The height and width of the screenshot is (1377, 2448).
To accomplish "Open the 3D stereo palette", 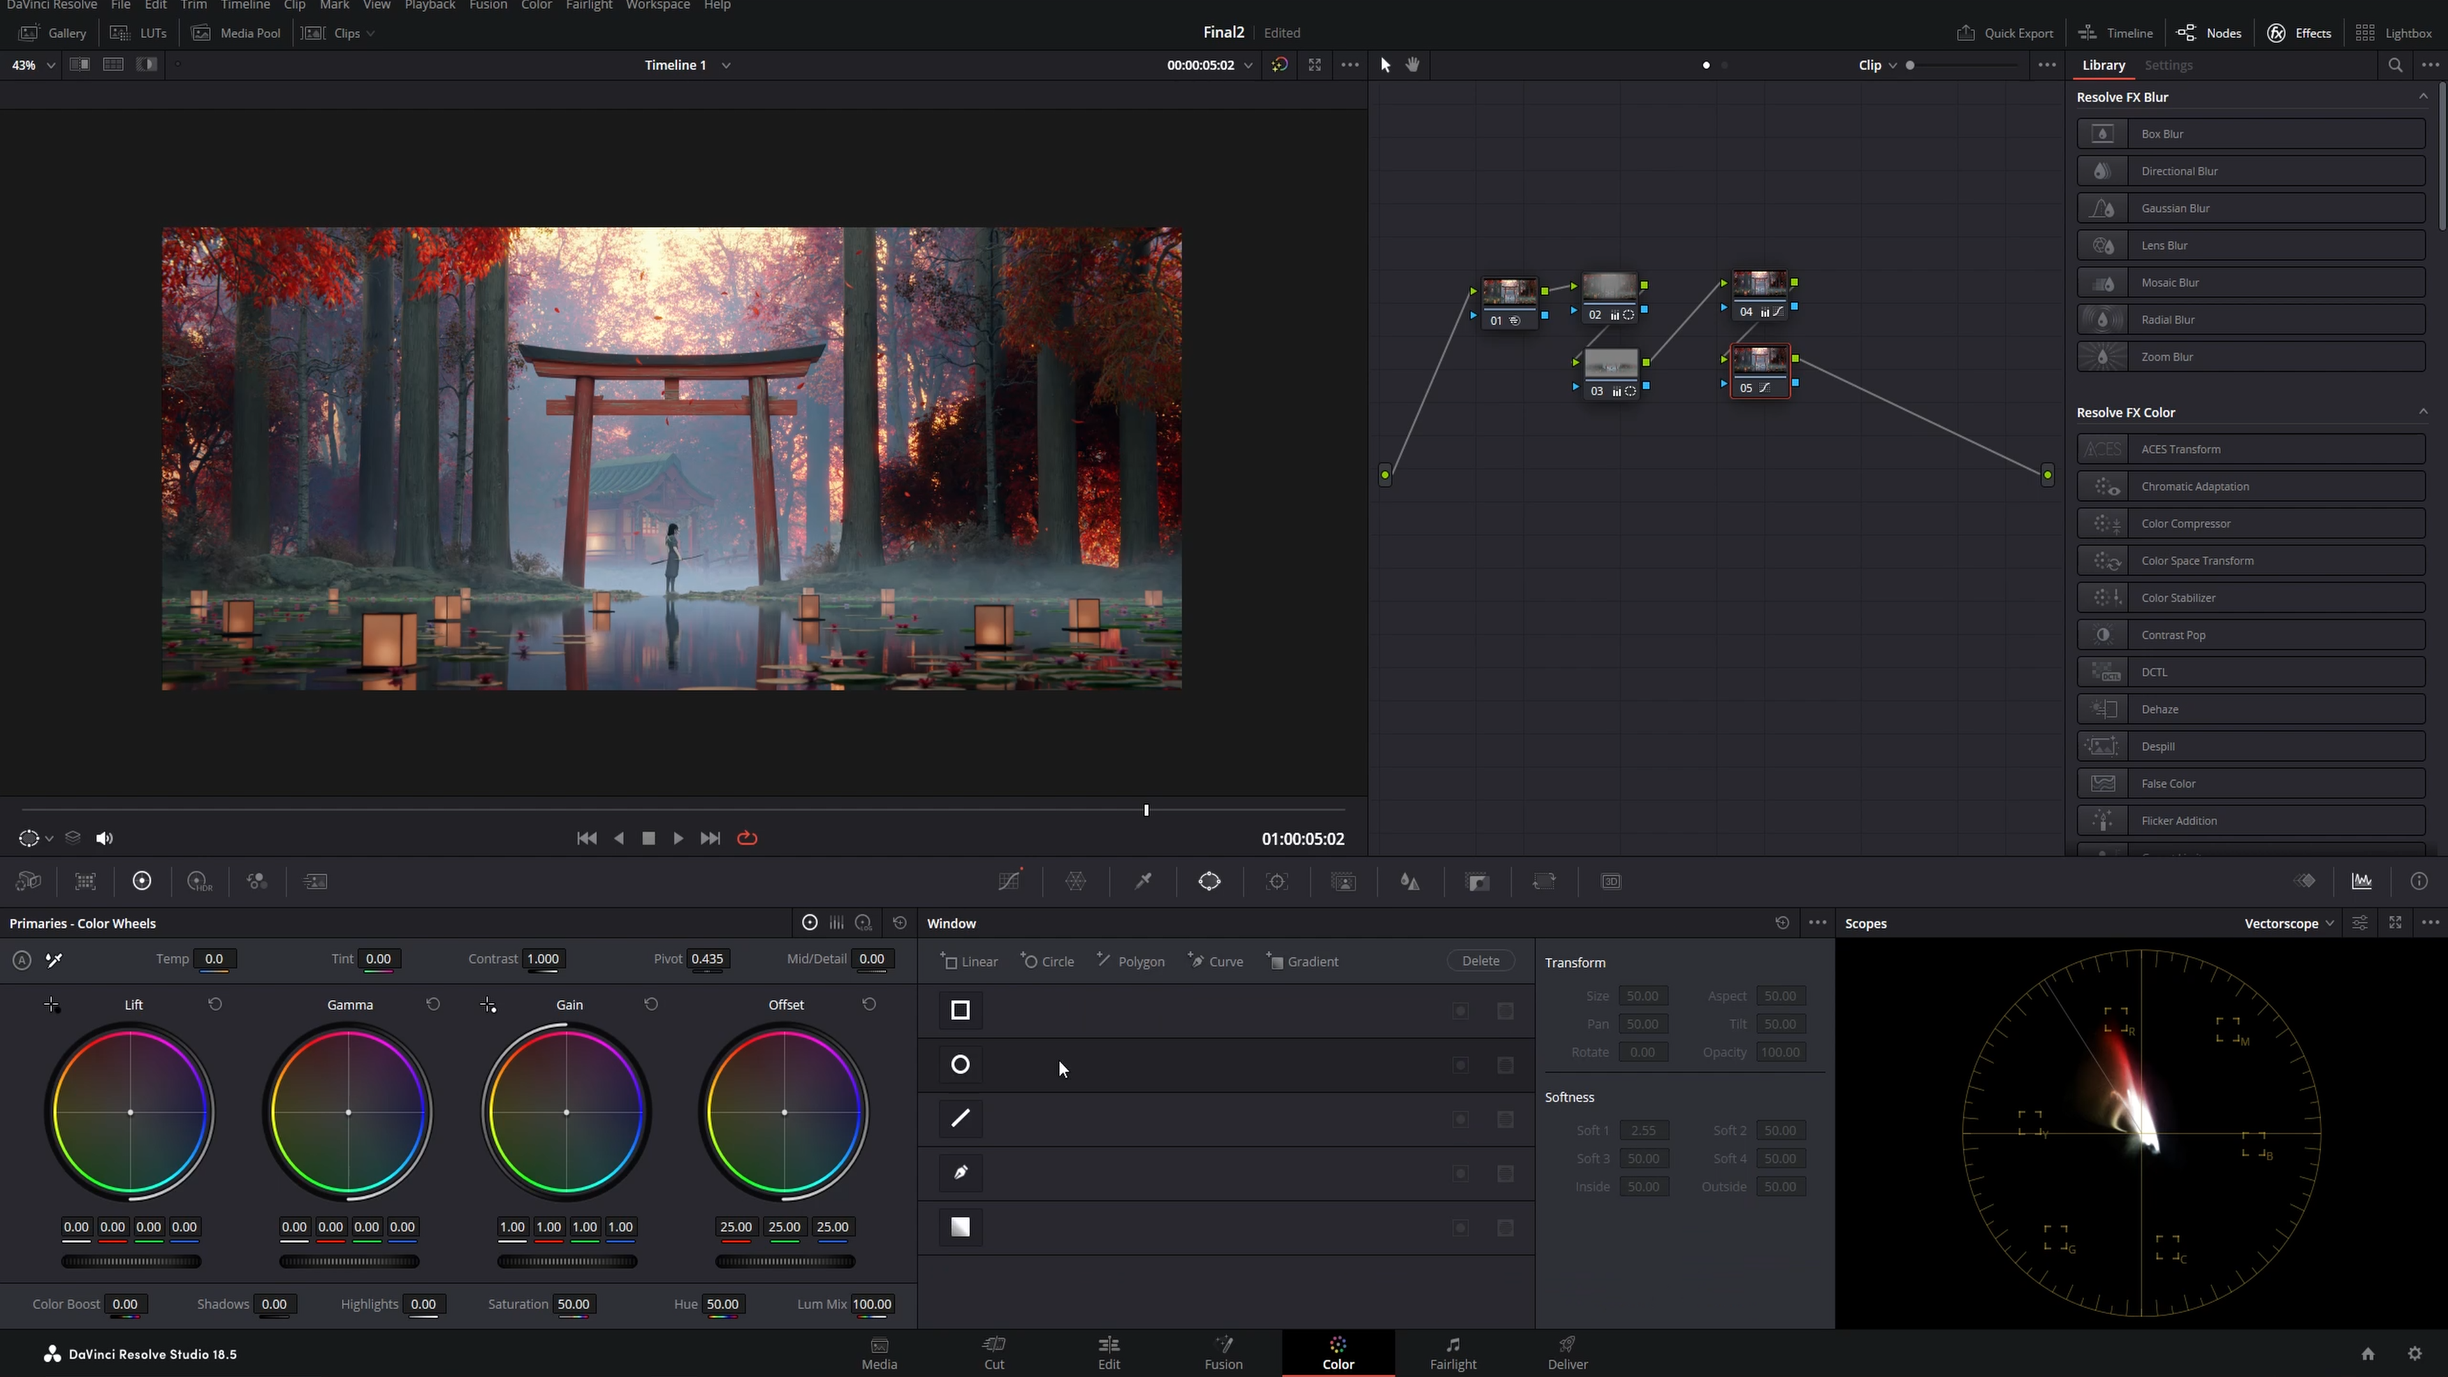I will (x=1611, y=881).
